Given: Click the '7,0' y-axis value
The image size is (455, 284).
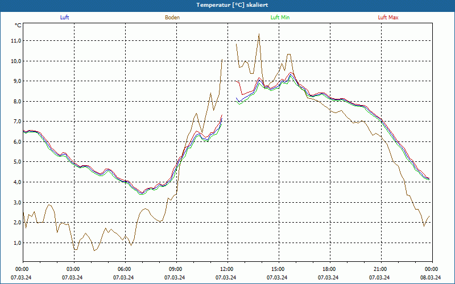Looking at the screenshot, I should pos(17,122).
